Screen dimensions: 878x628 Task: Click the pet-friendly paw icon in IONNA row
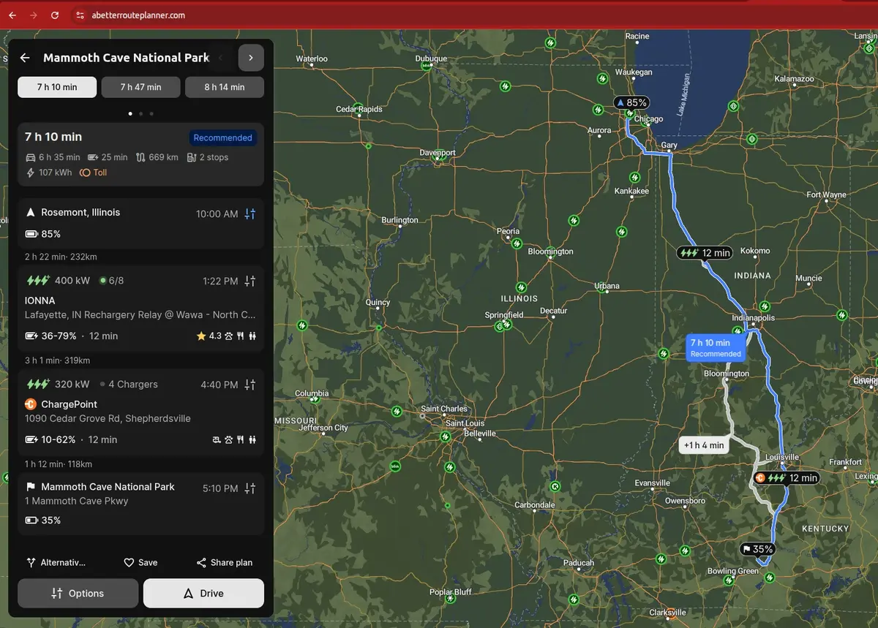click(228, 336)
